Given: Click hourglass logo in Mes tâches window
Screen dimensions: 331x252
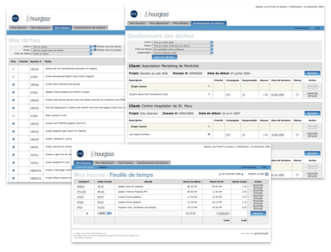Looking at the screenshot, I should [38, 19].
